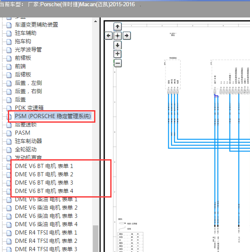250x252 pixels.
Task: Select PSM (PORSCHE 稳定管理系统) entry
Action: (x=53, y=116)
